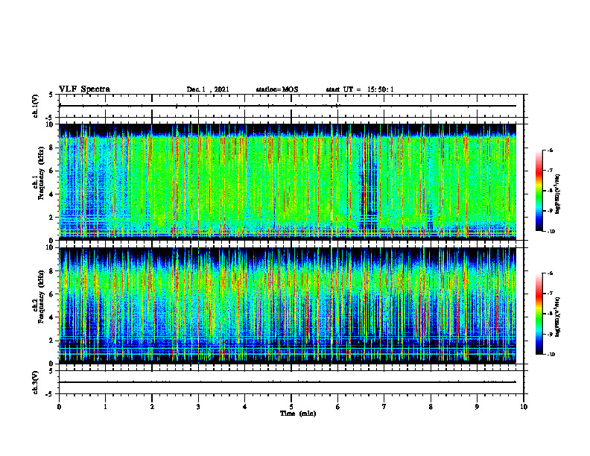Click the "-10" label on the ch.2 colorbar
590x456 pixels.
tap(551, 354)
